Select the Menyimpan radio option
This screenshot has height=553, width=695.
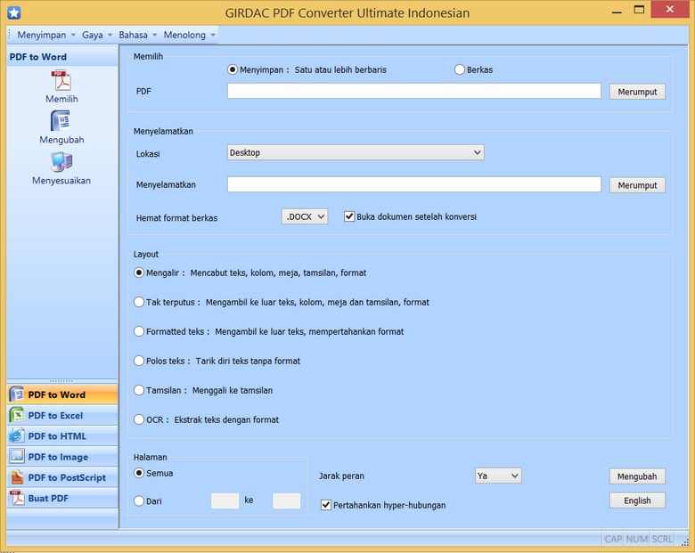point(233,69)
